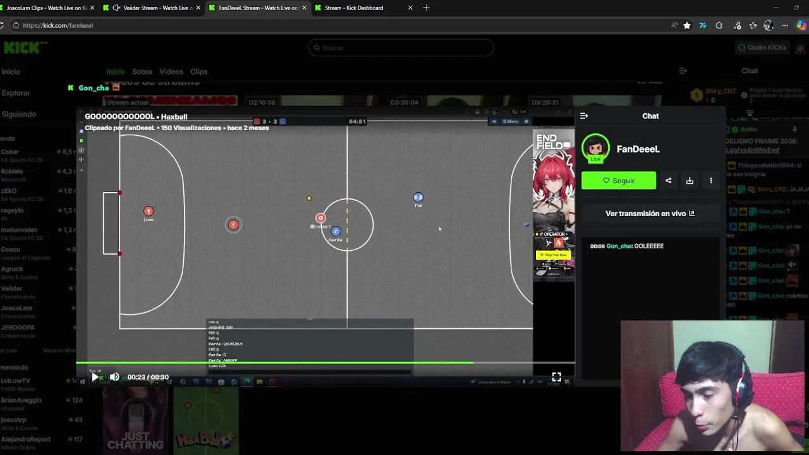
Task: Click Gon_cha username in clip chat
Action: [x=618, y=246]
